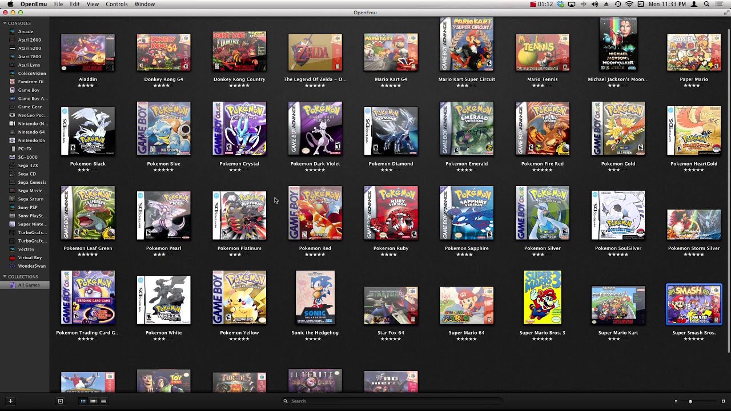Collapse the COLLECTIONS section
The image size is (731, 411).
[5, 277]
